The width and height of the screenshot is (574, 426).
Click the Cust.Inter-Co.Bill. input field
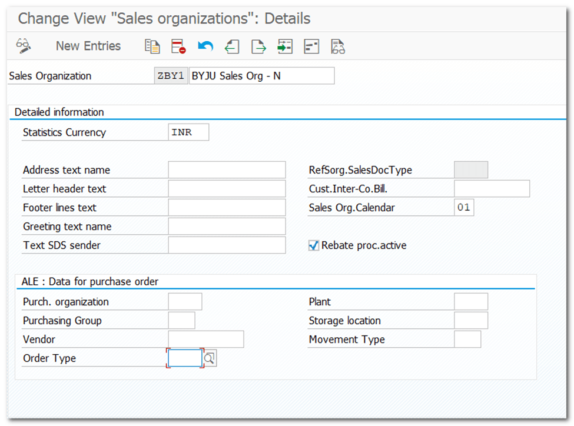click(x=492, y=189)
